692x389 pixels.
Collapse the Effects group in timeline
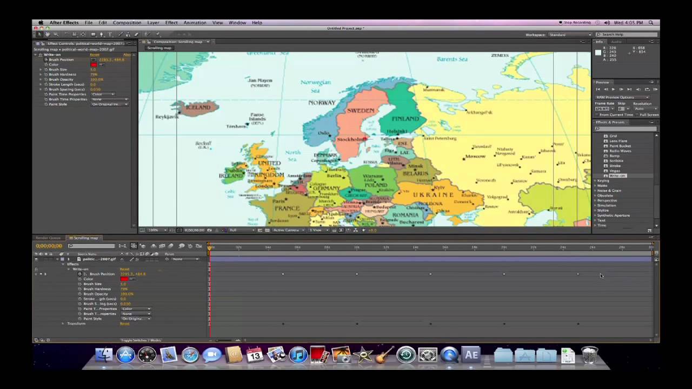tap(63, 264)
